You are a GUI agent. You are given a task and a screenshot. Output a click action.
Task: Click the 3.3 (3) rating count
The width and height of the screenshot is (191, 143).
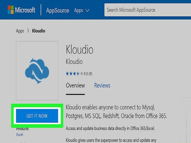88,74
